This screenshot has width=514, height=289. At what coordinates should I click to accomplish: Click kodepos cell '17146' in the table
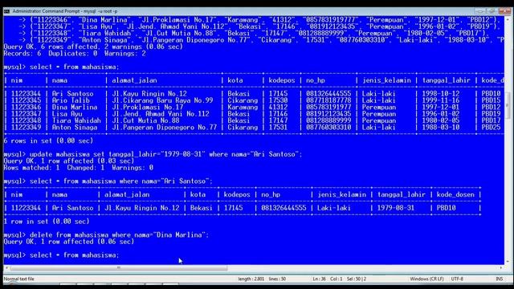pos(278,114)
